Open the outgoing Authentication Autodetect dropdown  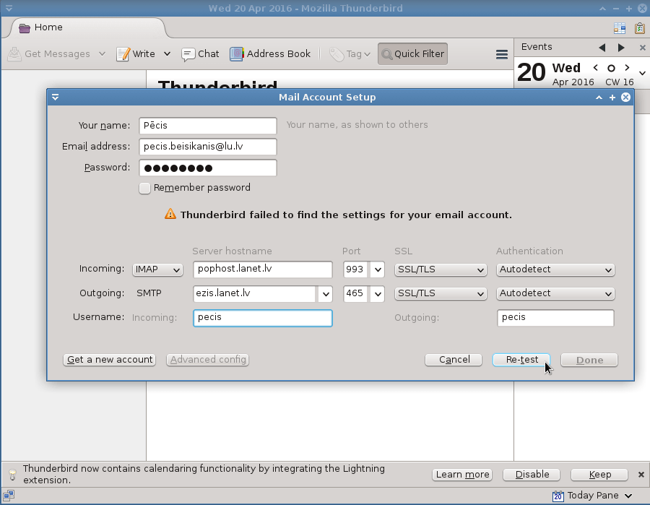click(555, 293)
